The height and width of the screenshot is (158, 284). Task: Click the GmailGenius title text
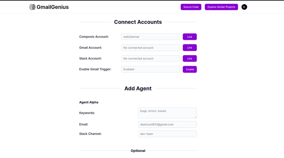(x=53, y=7)
